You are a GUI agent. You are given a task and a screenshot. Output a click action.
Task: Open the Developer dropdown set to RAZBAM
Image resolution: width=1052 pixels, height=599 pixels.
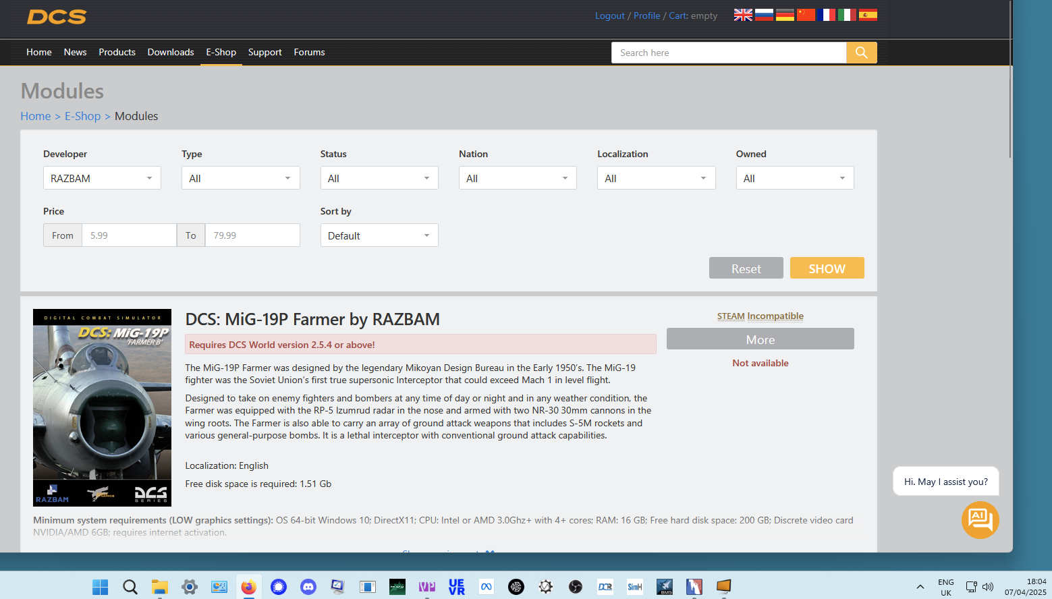102,178
